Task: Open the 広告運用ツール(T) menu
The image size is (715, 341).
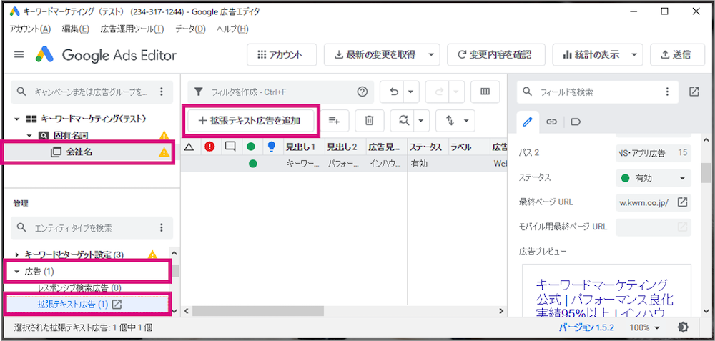Action: (x=132, y=29)
